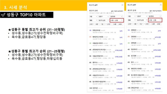Open the 성동구 district dropdown in left panel
The height and width of the screenshot is (94, 167).
[x=104, y=16]
